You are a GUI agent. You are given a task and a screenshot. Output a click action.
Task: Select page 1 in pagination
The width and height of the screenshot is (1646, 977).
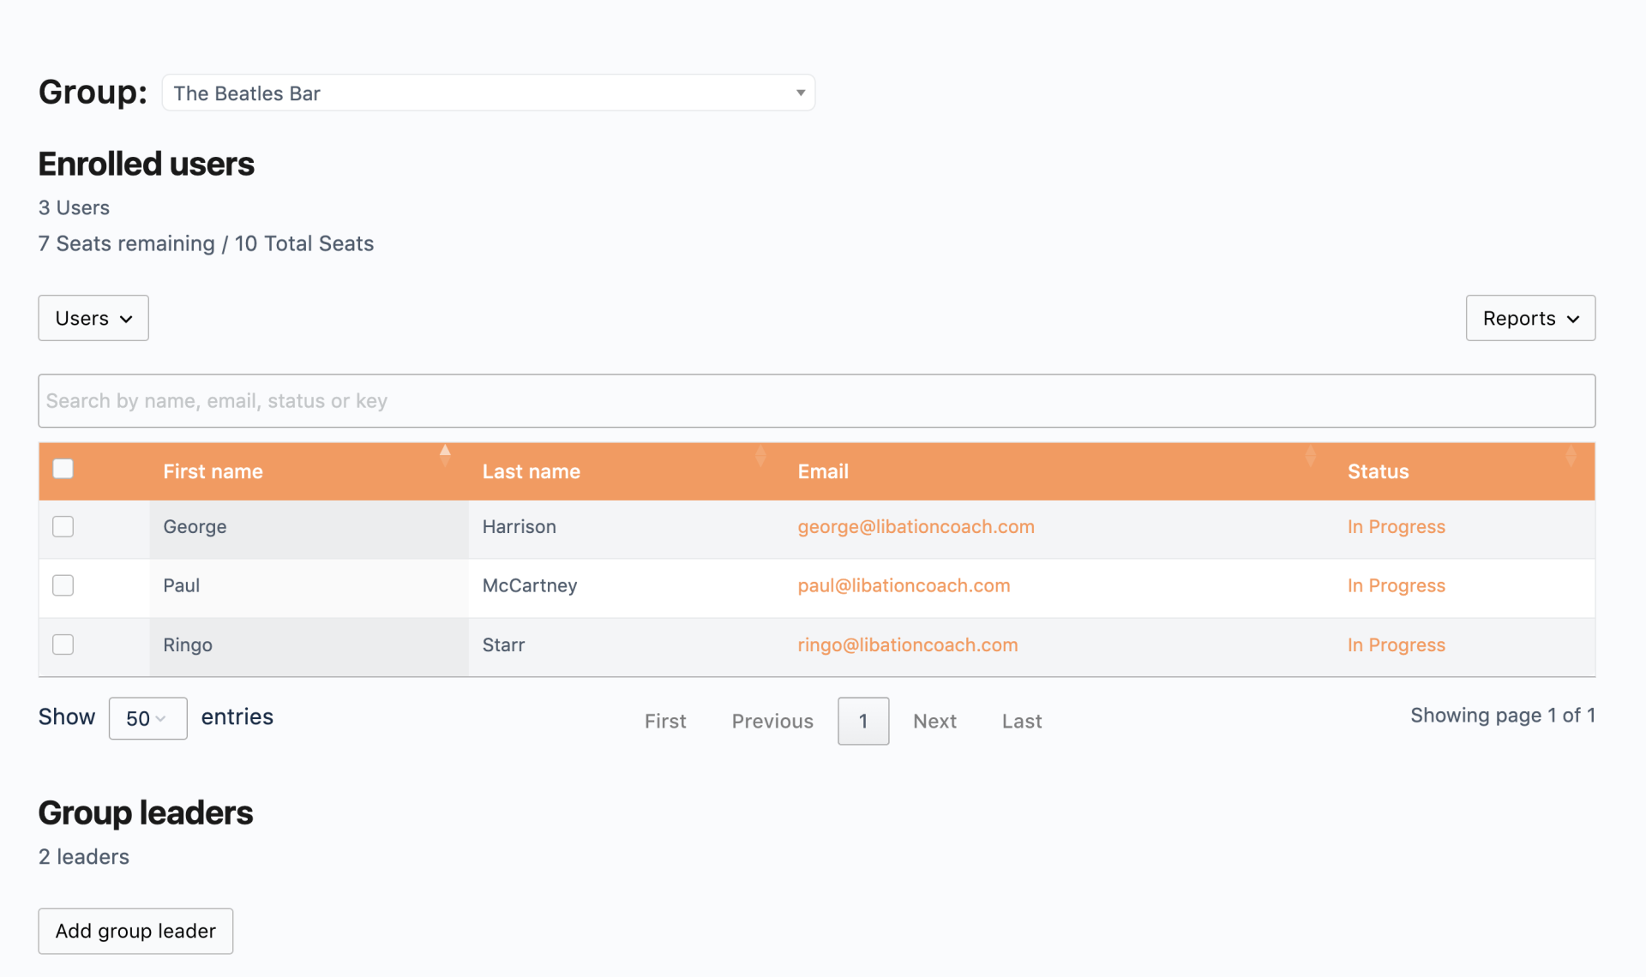click(x=863, y=721)
